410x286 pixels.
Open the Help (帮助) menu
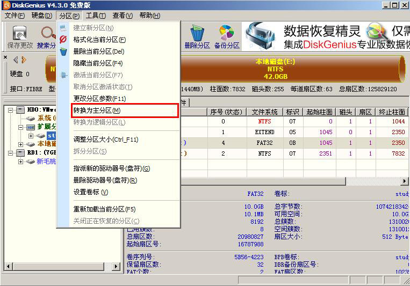pos(150,16)
